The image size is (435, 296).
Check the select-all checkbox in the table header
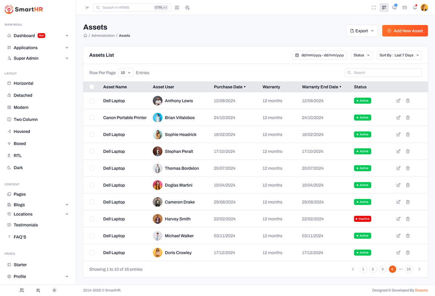[x=92, y=87]
